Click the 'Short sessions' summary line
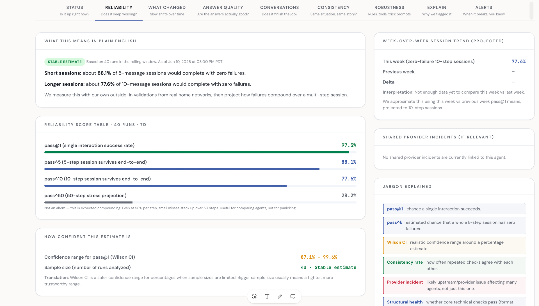 click(x=145, y=73)
